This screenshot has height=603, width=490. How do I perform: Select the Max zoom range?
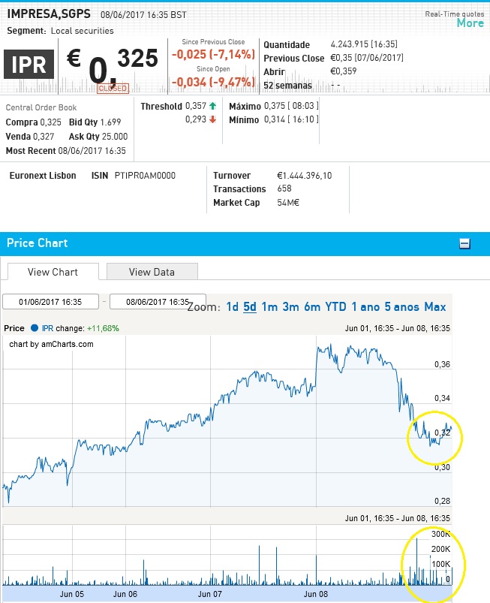(435, 307)
